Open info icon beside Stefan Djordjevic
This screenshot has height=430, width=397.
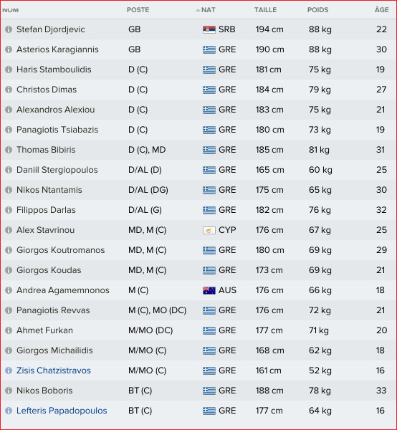point(9,29)
